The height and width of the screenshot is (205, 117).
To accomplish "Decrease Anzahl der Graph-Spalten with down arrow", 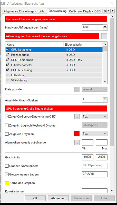I will (x=105, y=101).
